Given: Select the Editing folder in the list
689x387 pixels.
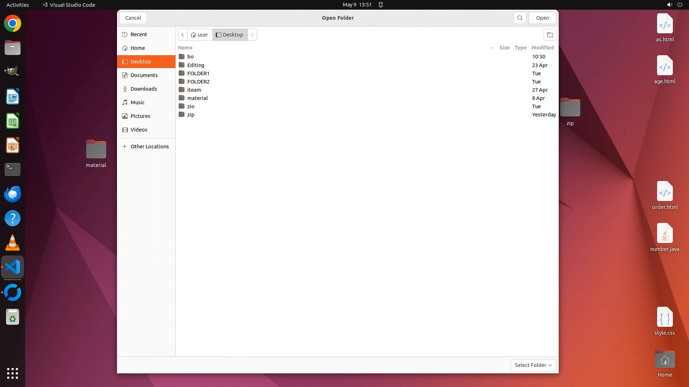Looking at the screenshot, I should click(196, 65).
